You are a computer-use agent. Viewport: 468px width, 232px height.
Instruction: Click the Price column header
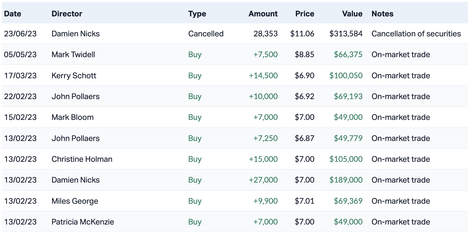305,14
